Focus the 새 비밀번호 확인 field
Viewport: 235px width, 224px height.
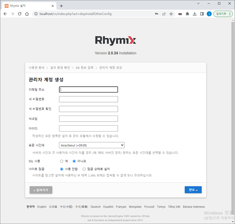pos(89,109)
